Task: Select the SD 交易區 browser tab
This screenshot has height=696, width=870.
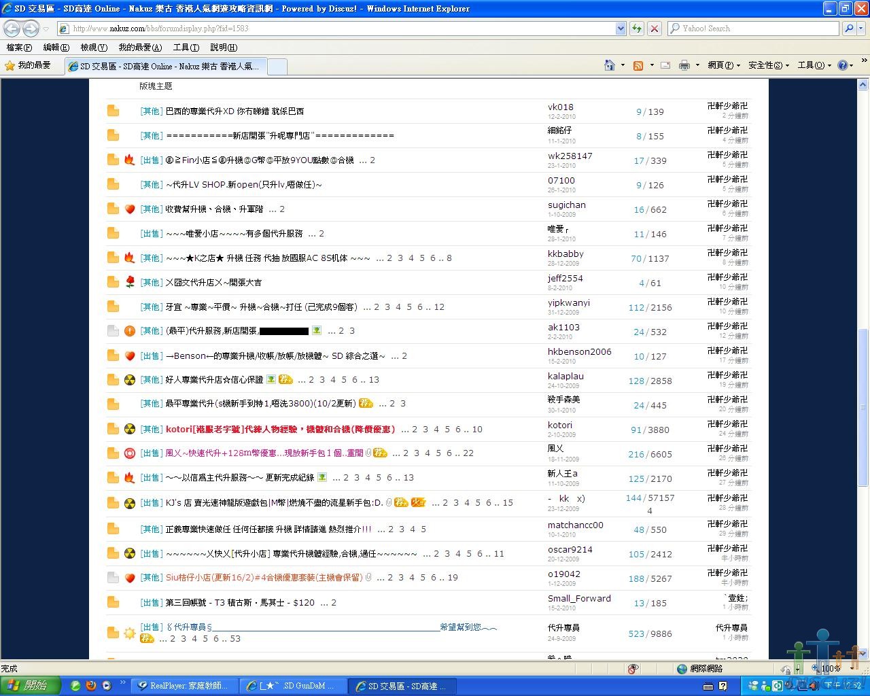Action: 167,66
